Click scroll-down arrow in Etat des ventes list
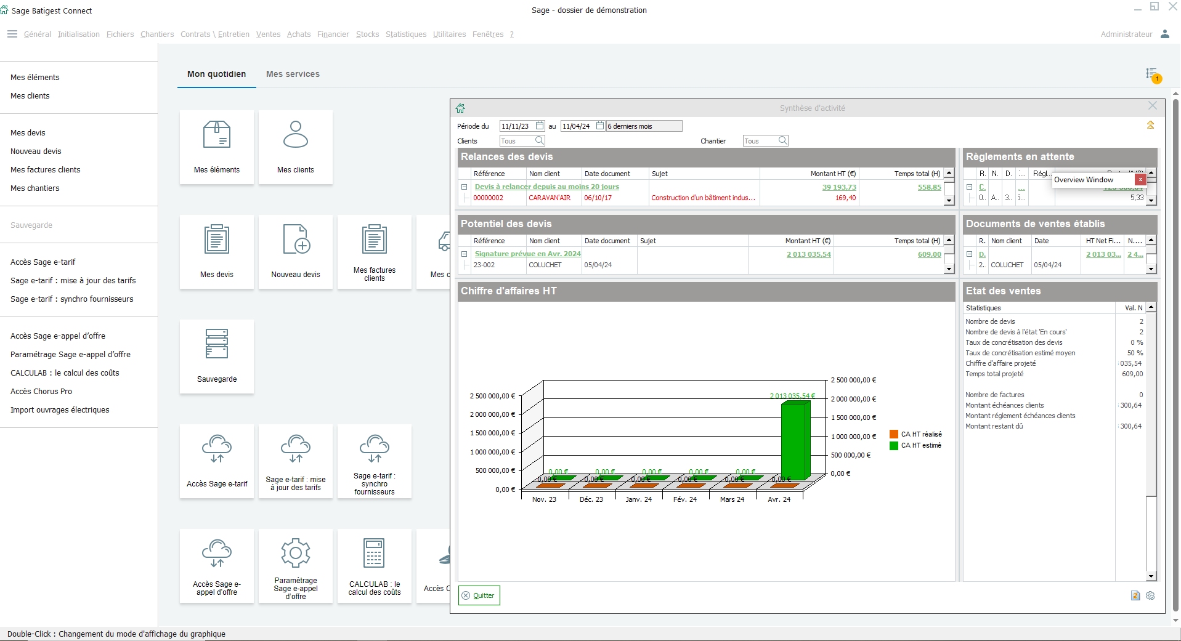Screen dimensions: 1181x641 (x=1151, y=576)
